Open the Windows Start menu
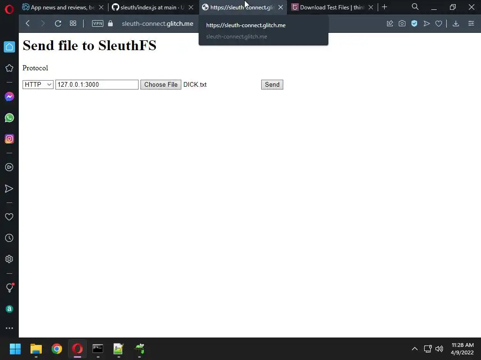Screen dimensions: 481x360 point(15,349)
